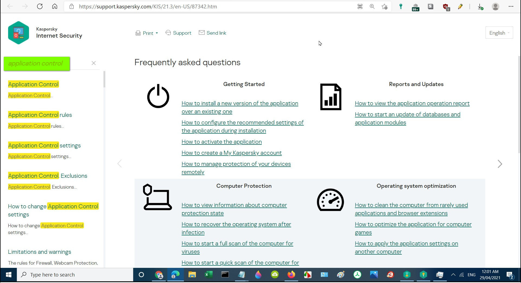The width and height of the screenshot is (521, 283).
Task: Click the Windows taskbar search box
Action: 75,275
